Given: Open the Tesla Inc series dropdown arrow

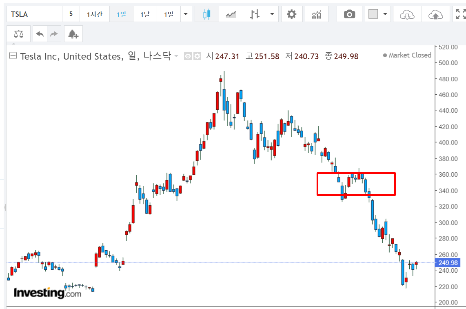Looking at the screenshot, I should point(176,56).
